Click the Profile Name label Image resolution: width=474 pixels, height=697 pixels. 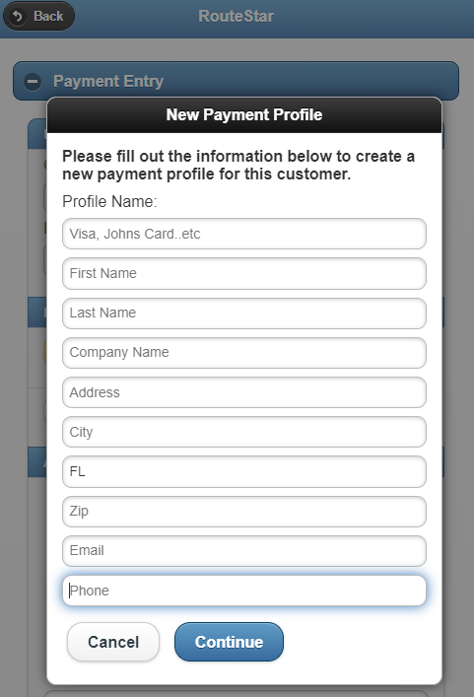(x=109, y=201)
